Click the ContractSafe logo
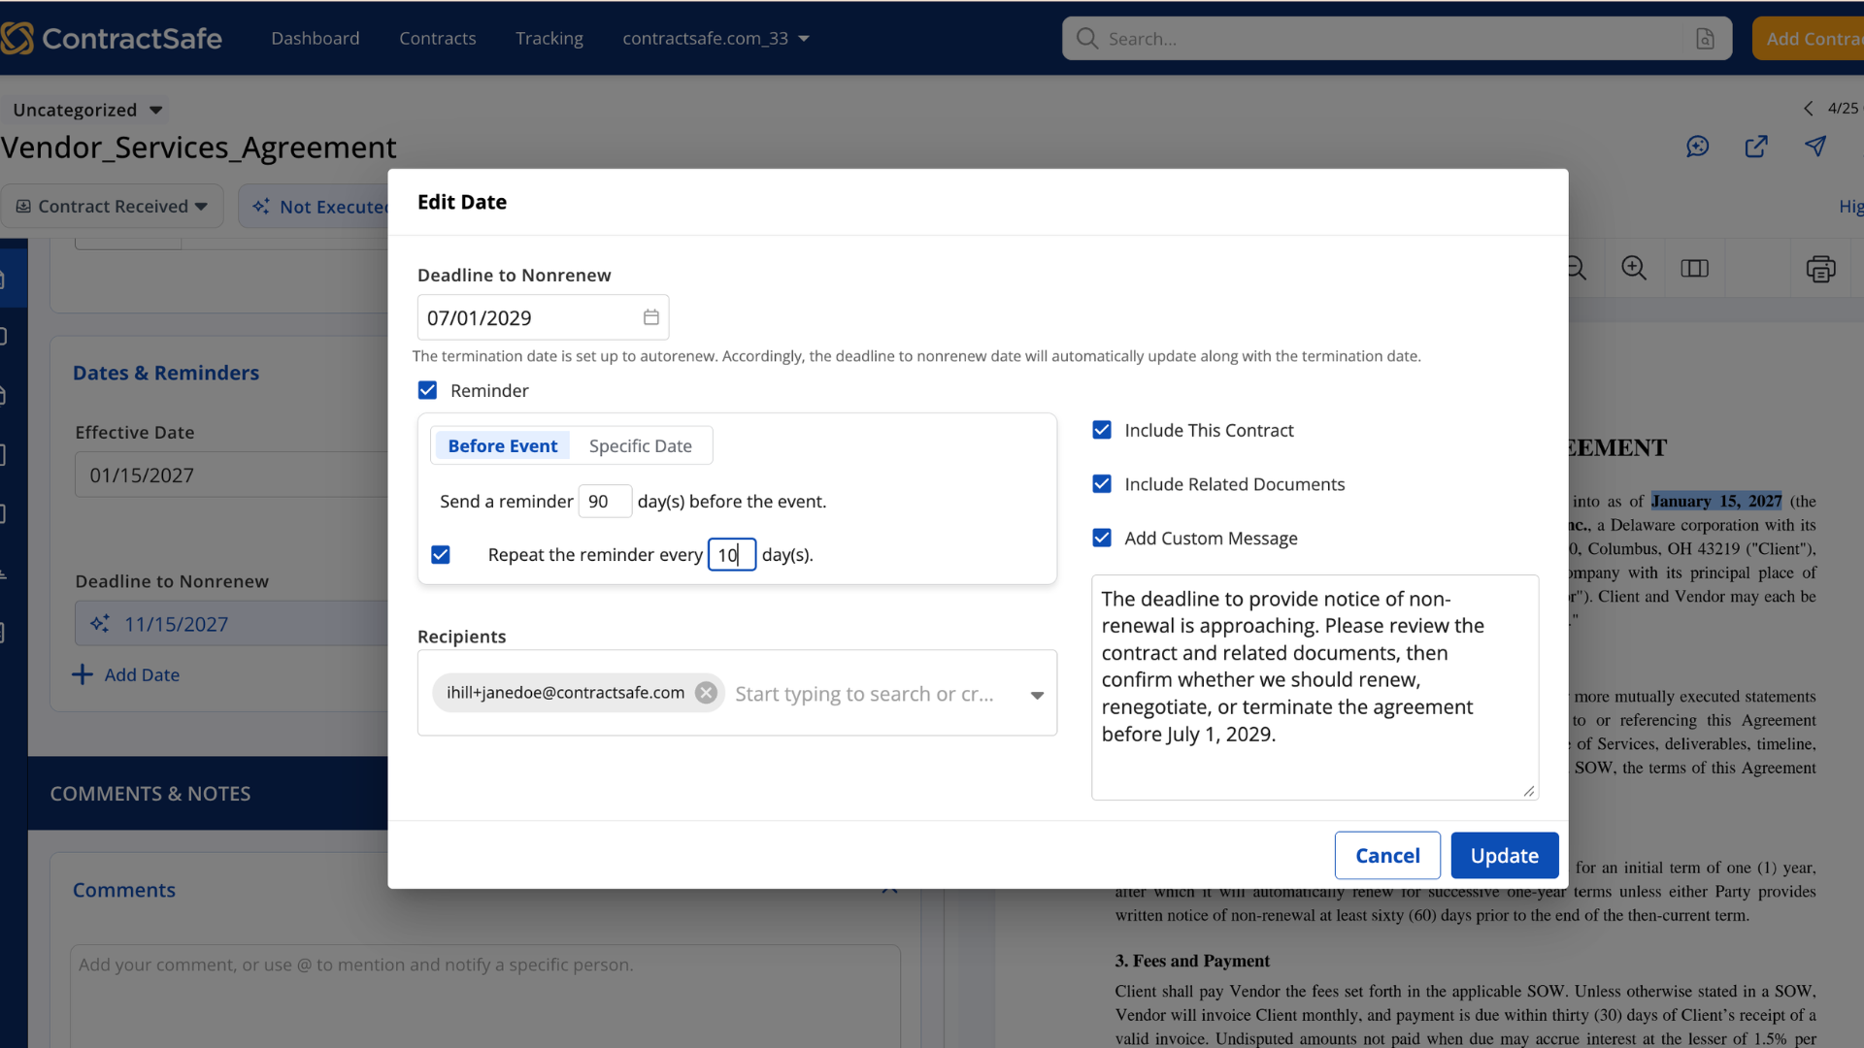The height and width of the screenshot is (1048, 1864). coord(112,39)
